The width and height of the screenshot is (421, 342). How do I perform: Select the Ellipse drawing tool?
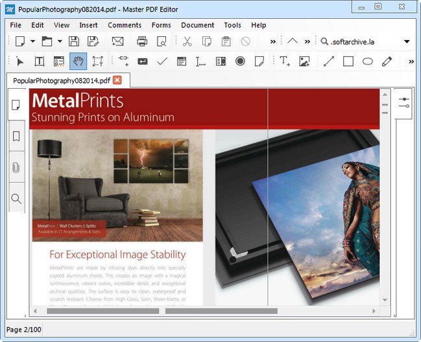pos(368,62)
